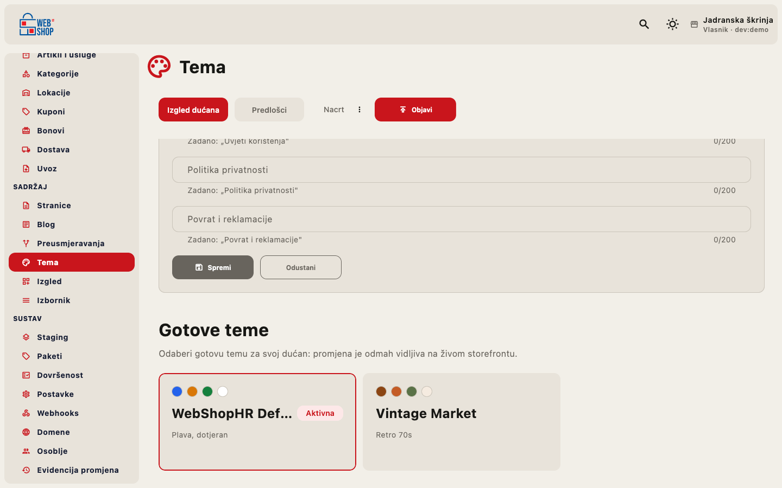Switch to the Izgled dućana tab

click(193, 110)
